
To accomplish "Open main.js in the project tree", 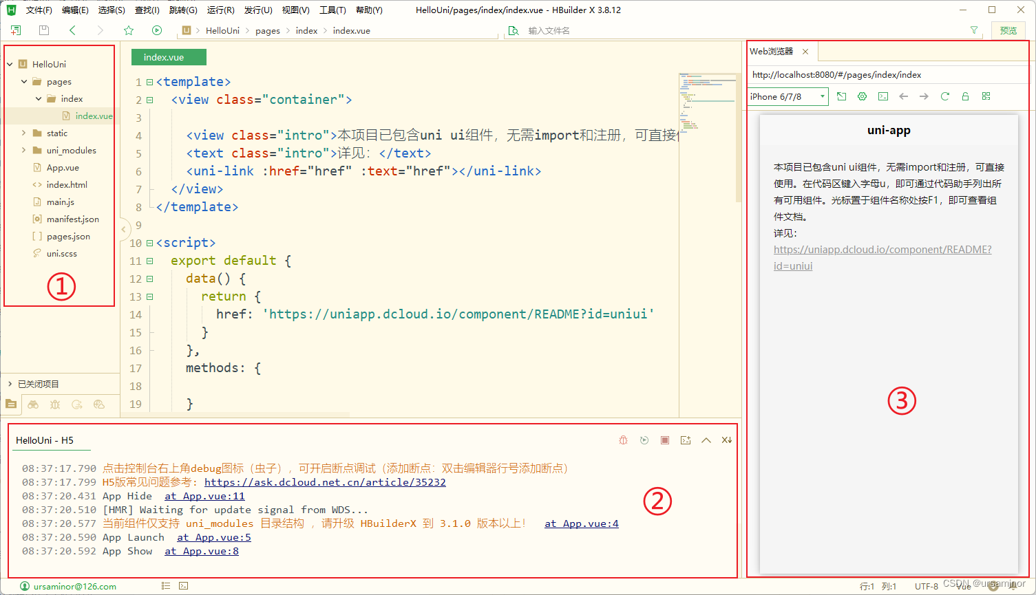I will pos(61,202).
